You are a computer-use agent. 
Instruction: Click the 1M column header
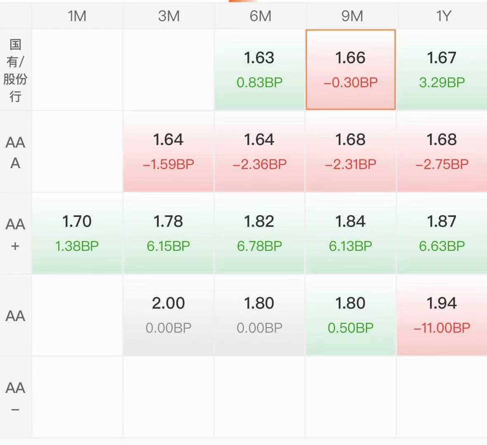(77, 16)
